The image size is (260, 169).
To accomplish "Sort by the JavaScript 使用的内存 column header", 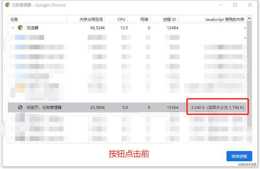I will pyautogui.click(x=213, y=20).
